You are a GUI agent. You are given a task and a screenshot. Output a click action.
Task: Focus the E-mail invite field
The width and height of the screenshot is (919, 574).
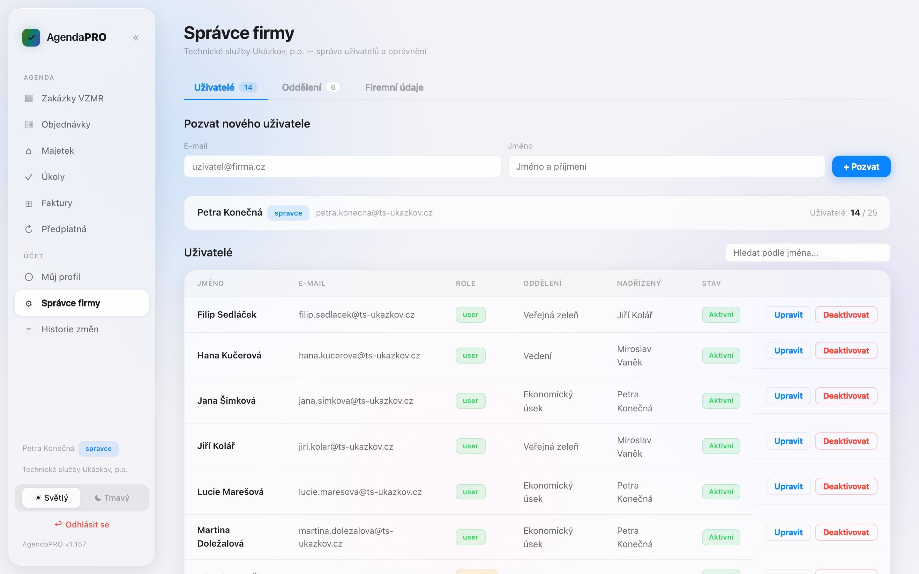(x=342, y=166)
